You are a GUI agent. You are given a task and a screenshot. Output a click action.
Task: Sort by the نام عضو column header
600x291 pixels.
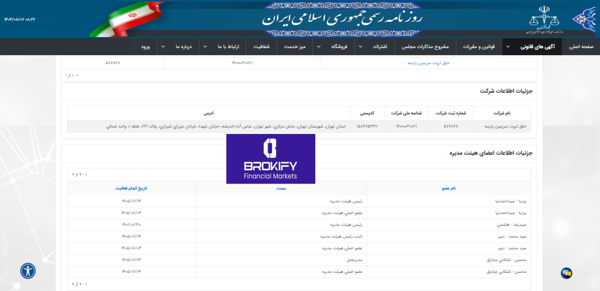pyautogui.click(x=448, y=188)
